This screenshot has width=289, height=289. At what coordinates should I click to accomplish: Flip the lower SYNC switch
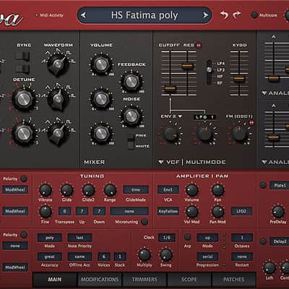point(22,69)
